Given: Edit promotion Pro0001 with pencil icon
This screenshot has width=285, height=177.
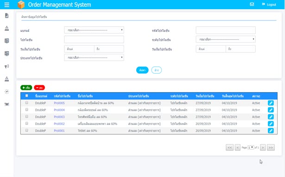Looking at the screenshot, I should 271,130.
